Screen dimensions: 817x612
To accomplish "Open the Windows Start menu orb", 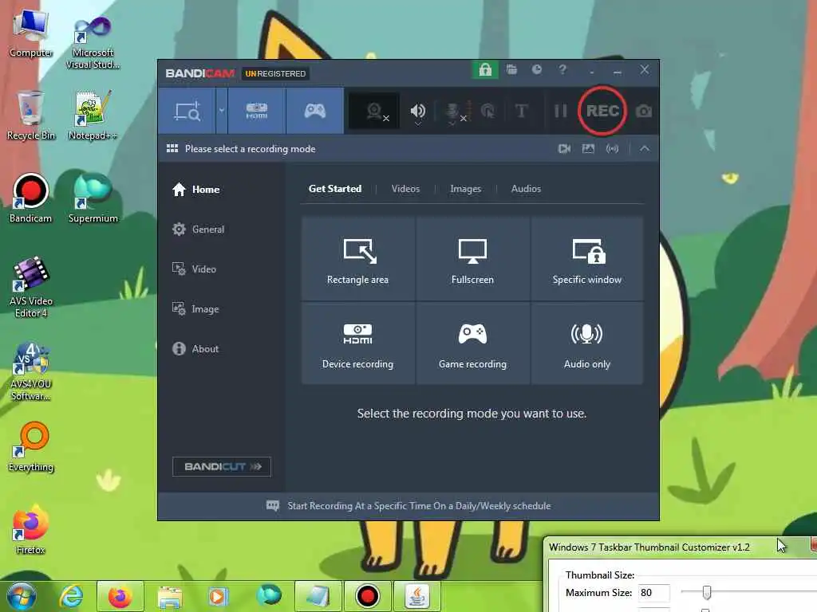I will [x=22, y=596].
